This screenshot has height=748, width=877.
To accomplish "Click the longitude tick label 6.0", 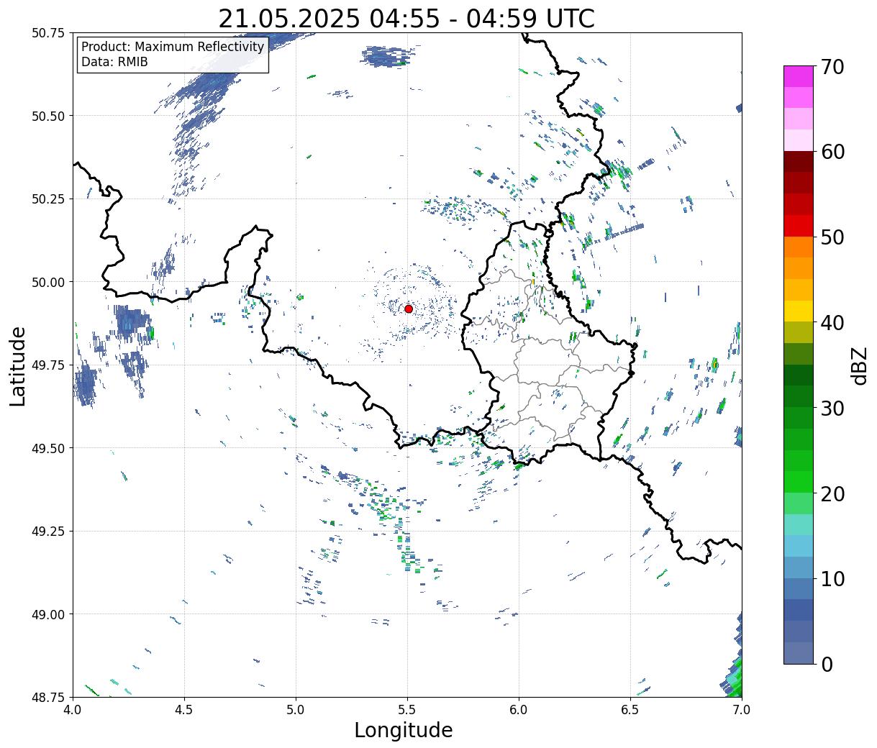I will coord(519,709).
